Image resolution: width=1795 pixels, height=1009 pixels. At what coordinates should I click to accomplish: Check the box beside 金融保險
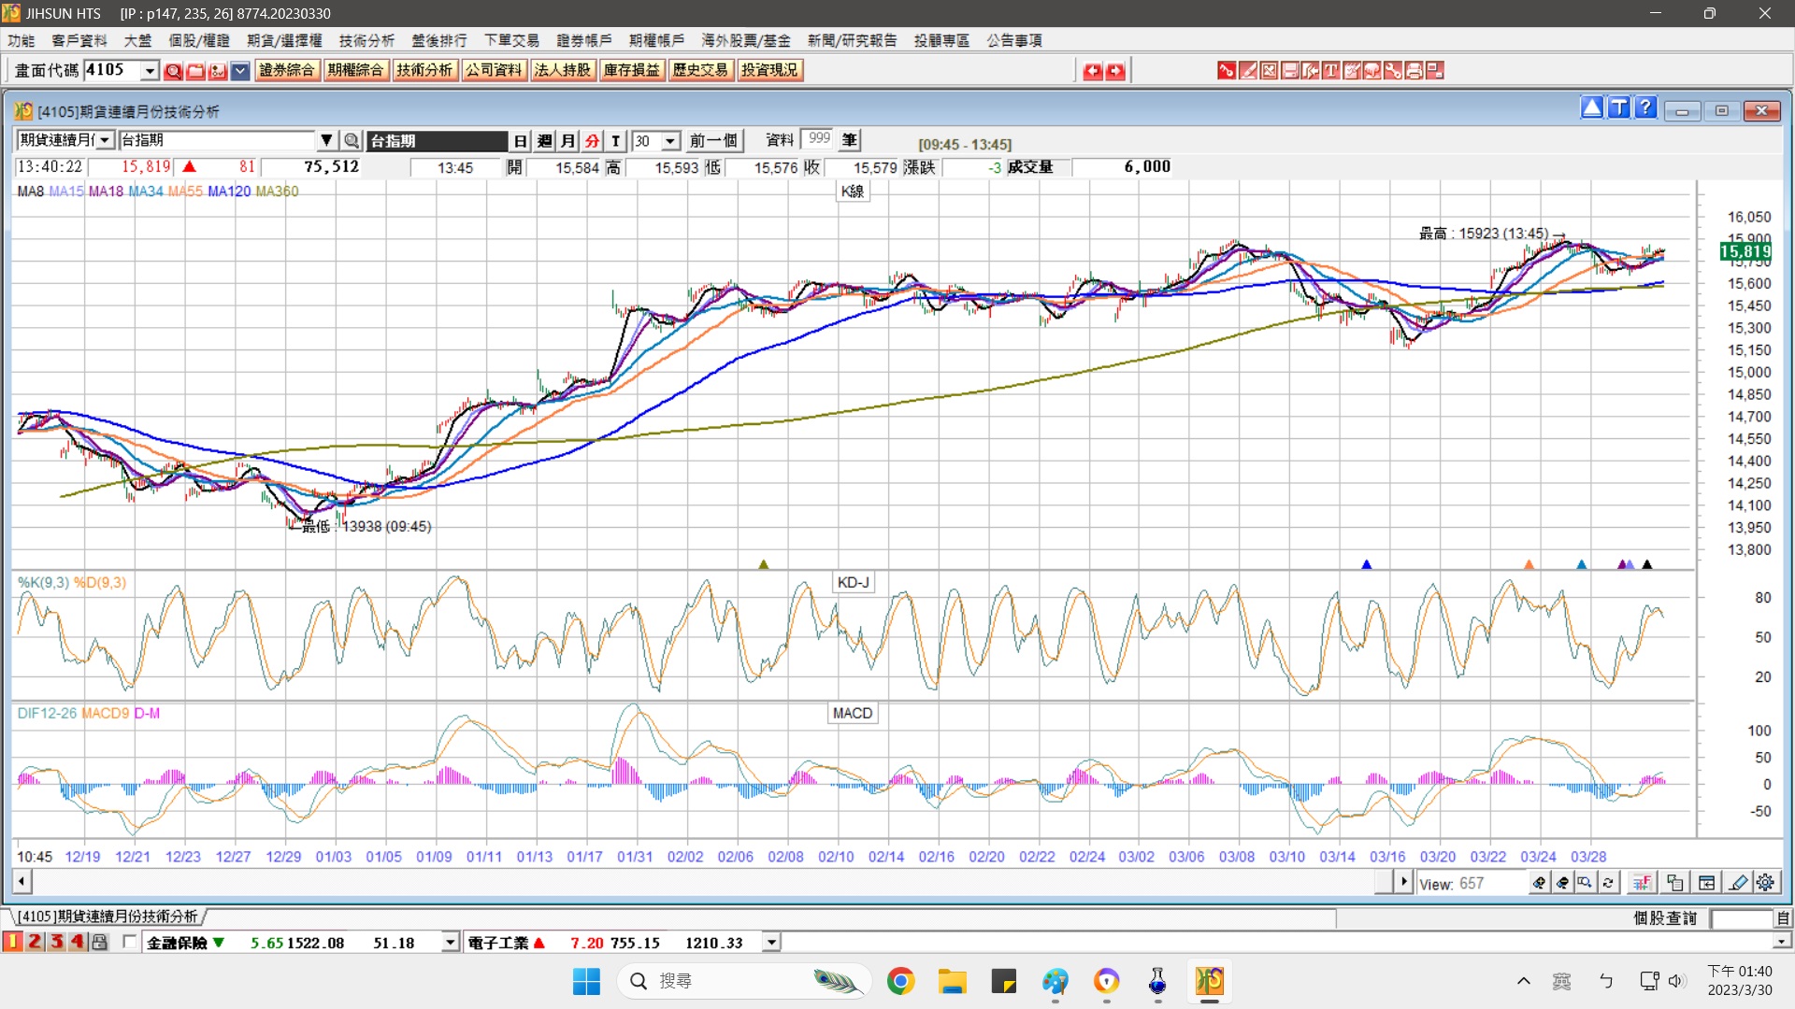130,942
